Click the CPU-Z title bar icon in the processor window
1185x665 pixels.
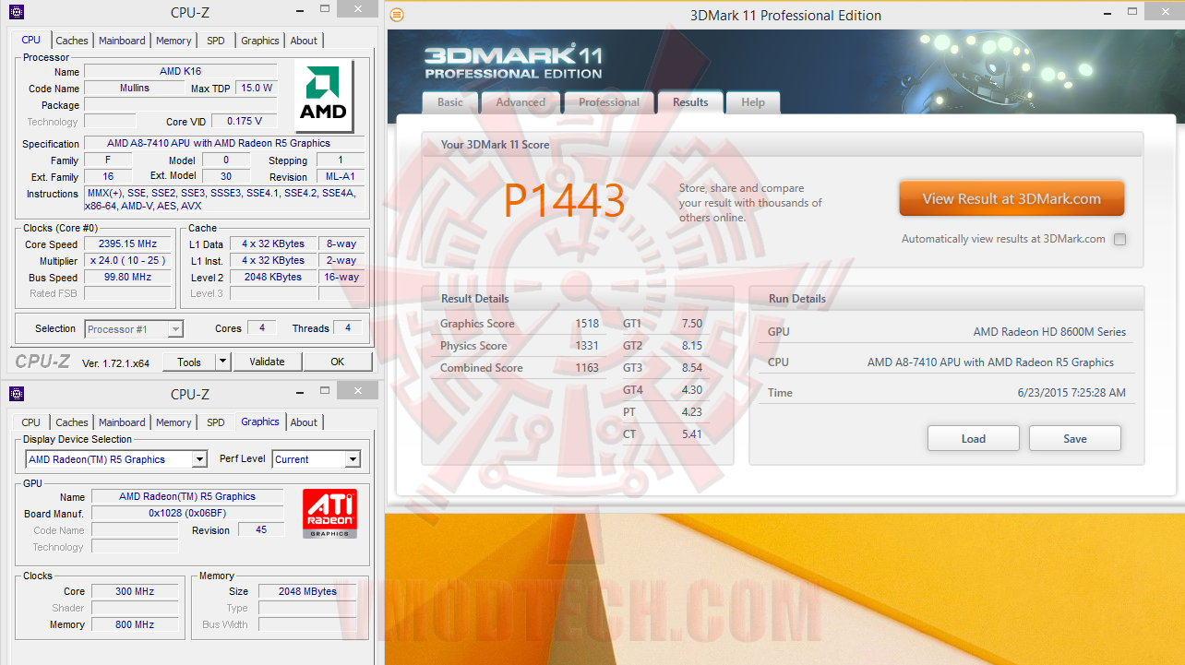(17, 12)
